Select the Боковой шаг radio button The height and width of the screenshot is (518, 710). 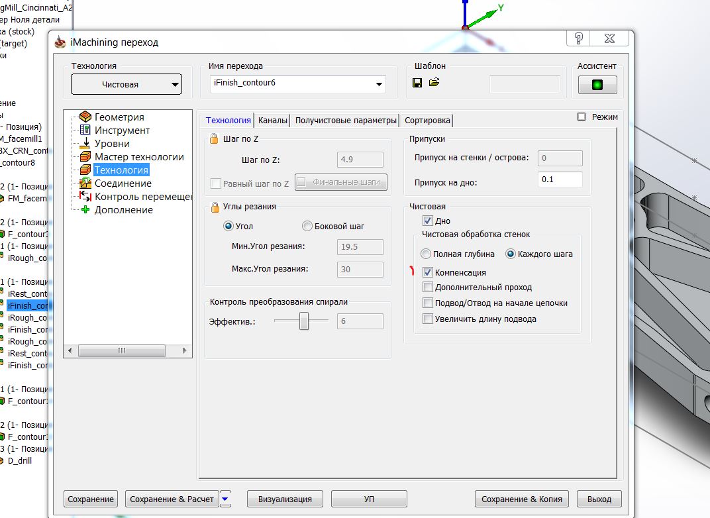[307, 226]
